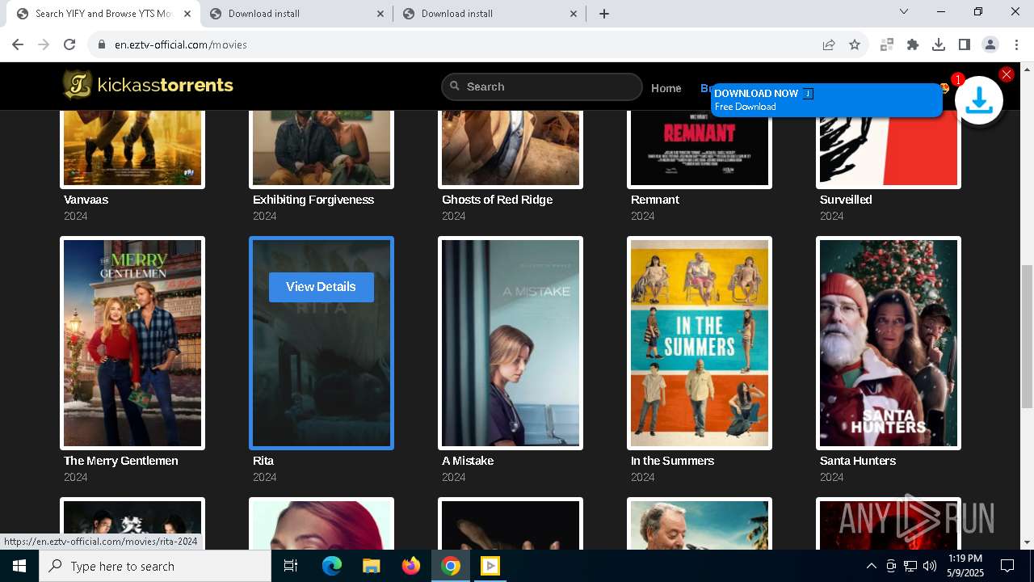Bookmark this page with the star icon

tap(855, 44)
